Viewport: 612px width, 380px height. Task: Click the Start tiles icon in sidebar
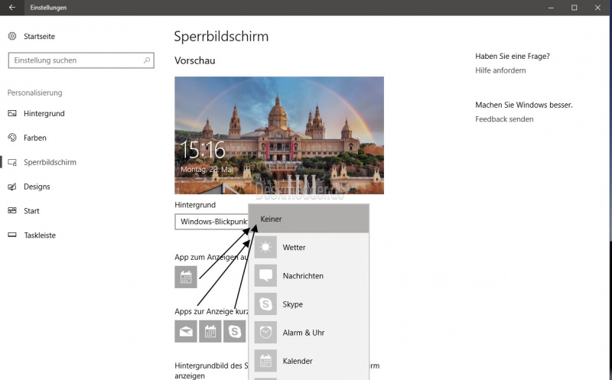tap(12, 211)
